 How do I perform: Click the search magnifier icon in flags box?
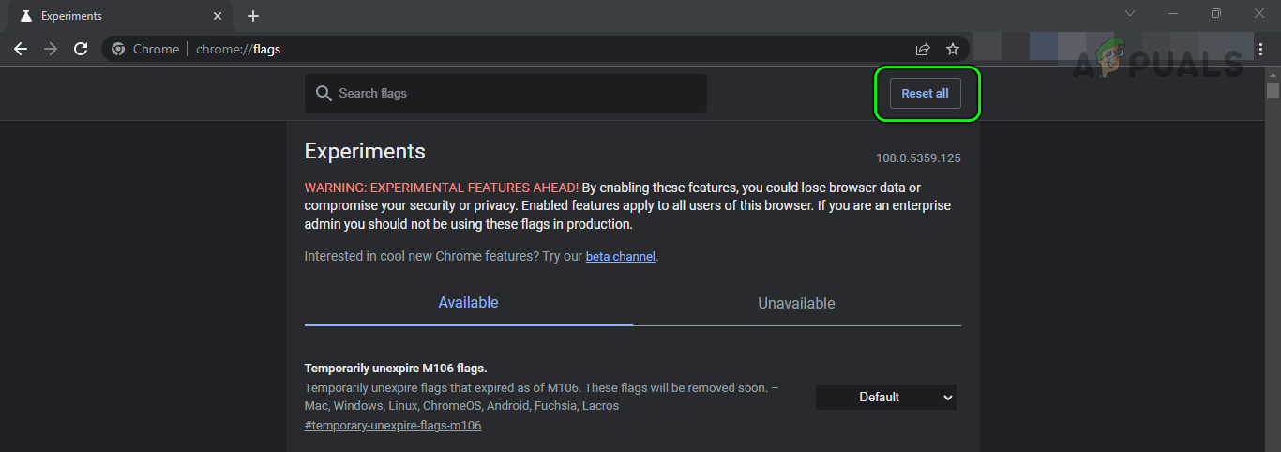pyautogui.click(x=324, y=94)
